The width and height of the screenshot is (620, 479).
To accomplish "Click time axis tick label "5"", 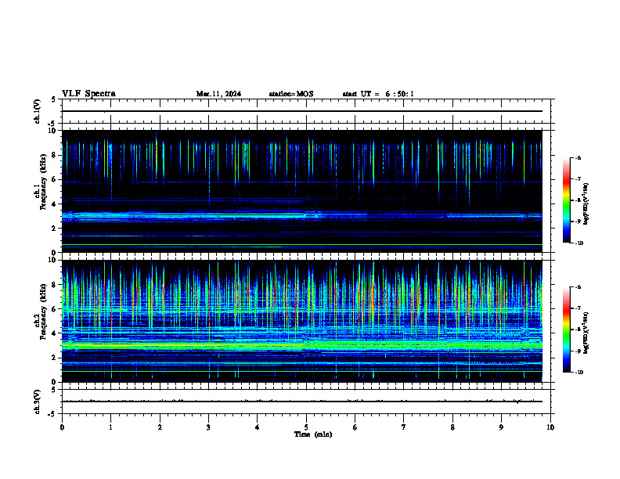I will (306, 427).
